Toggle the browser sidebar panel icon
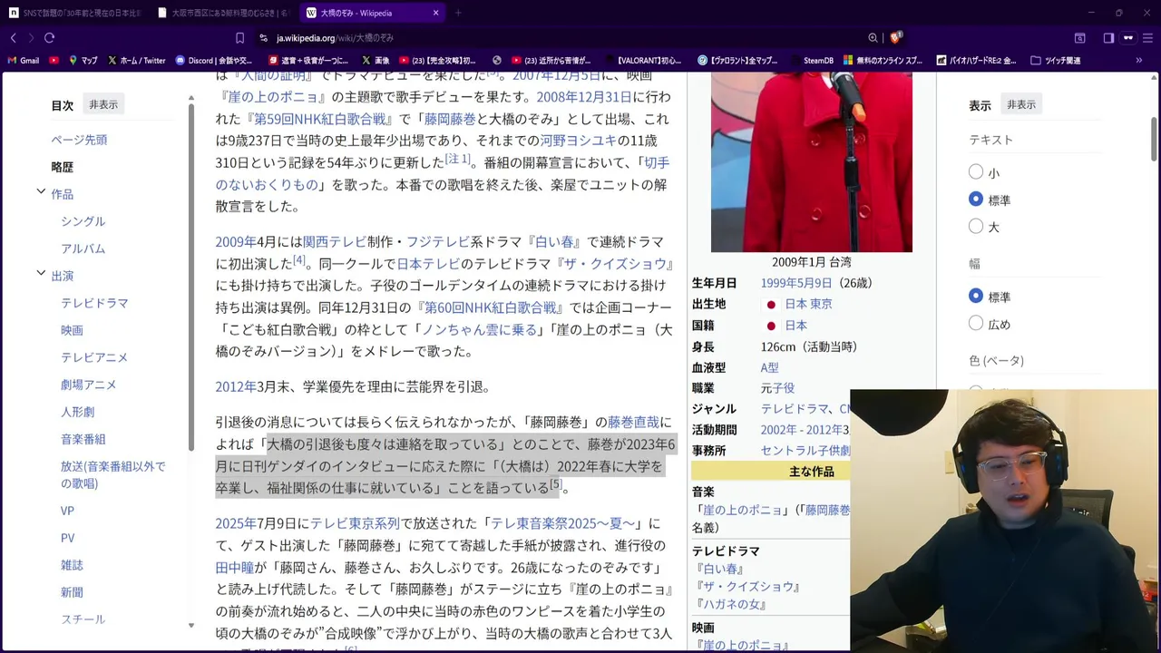Screen dimensions: 1161x653 tap(1108, 38)
